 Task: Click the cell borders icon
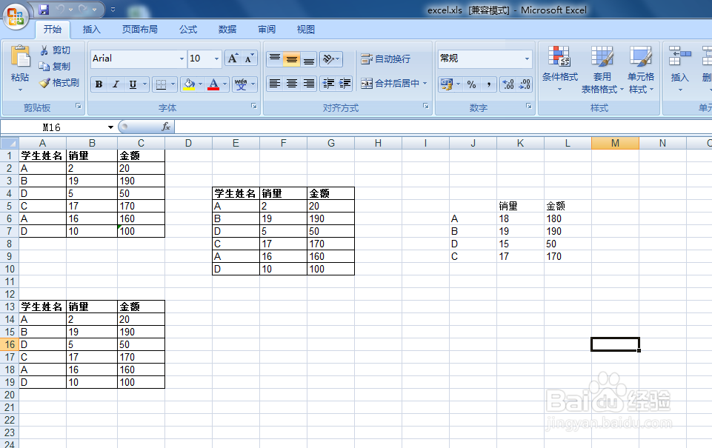(160, 84)
